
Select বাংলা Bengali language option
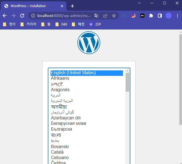click(87, 135)
